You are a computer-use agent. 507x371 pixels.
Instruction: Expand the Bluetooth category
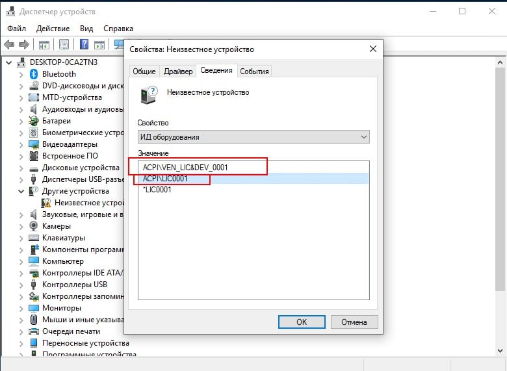(21, 75)
